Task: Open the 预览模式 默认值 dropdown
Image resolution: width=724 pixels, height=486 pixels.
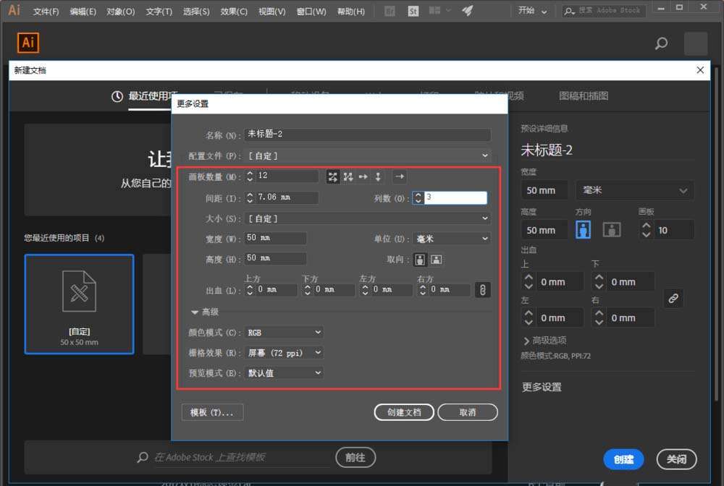Action: click(284, 373)
